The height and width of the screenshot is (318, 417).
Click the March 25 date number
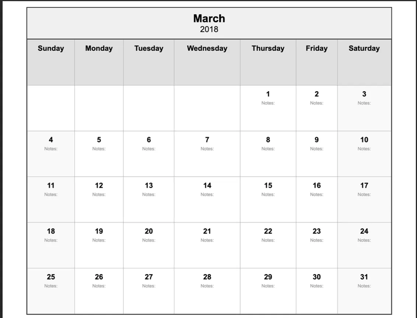[51, 277]
